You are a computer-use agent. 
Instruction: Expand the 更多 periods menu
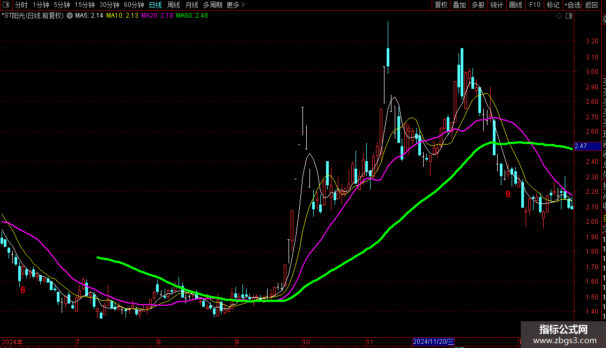(x=236, y=5)
